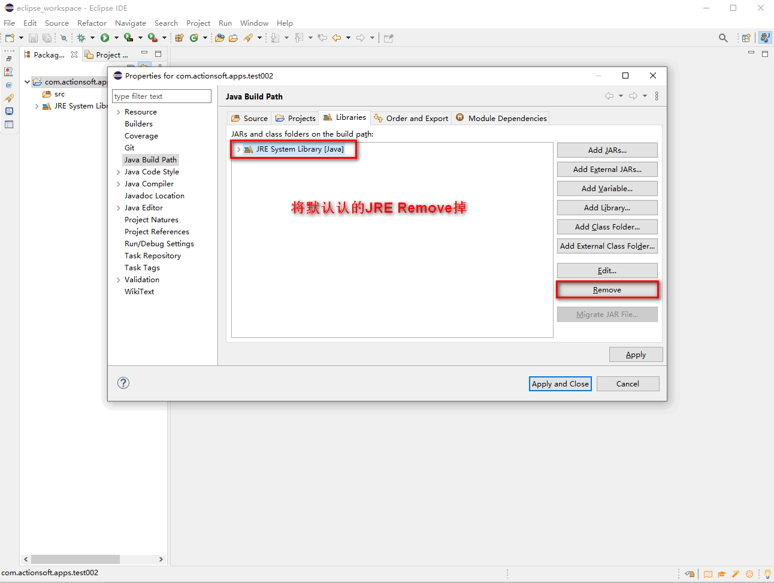Expand the Validation tree node
Image resolution: width=774 pixels, height=583 pixels.
point(118,280)
